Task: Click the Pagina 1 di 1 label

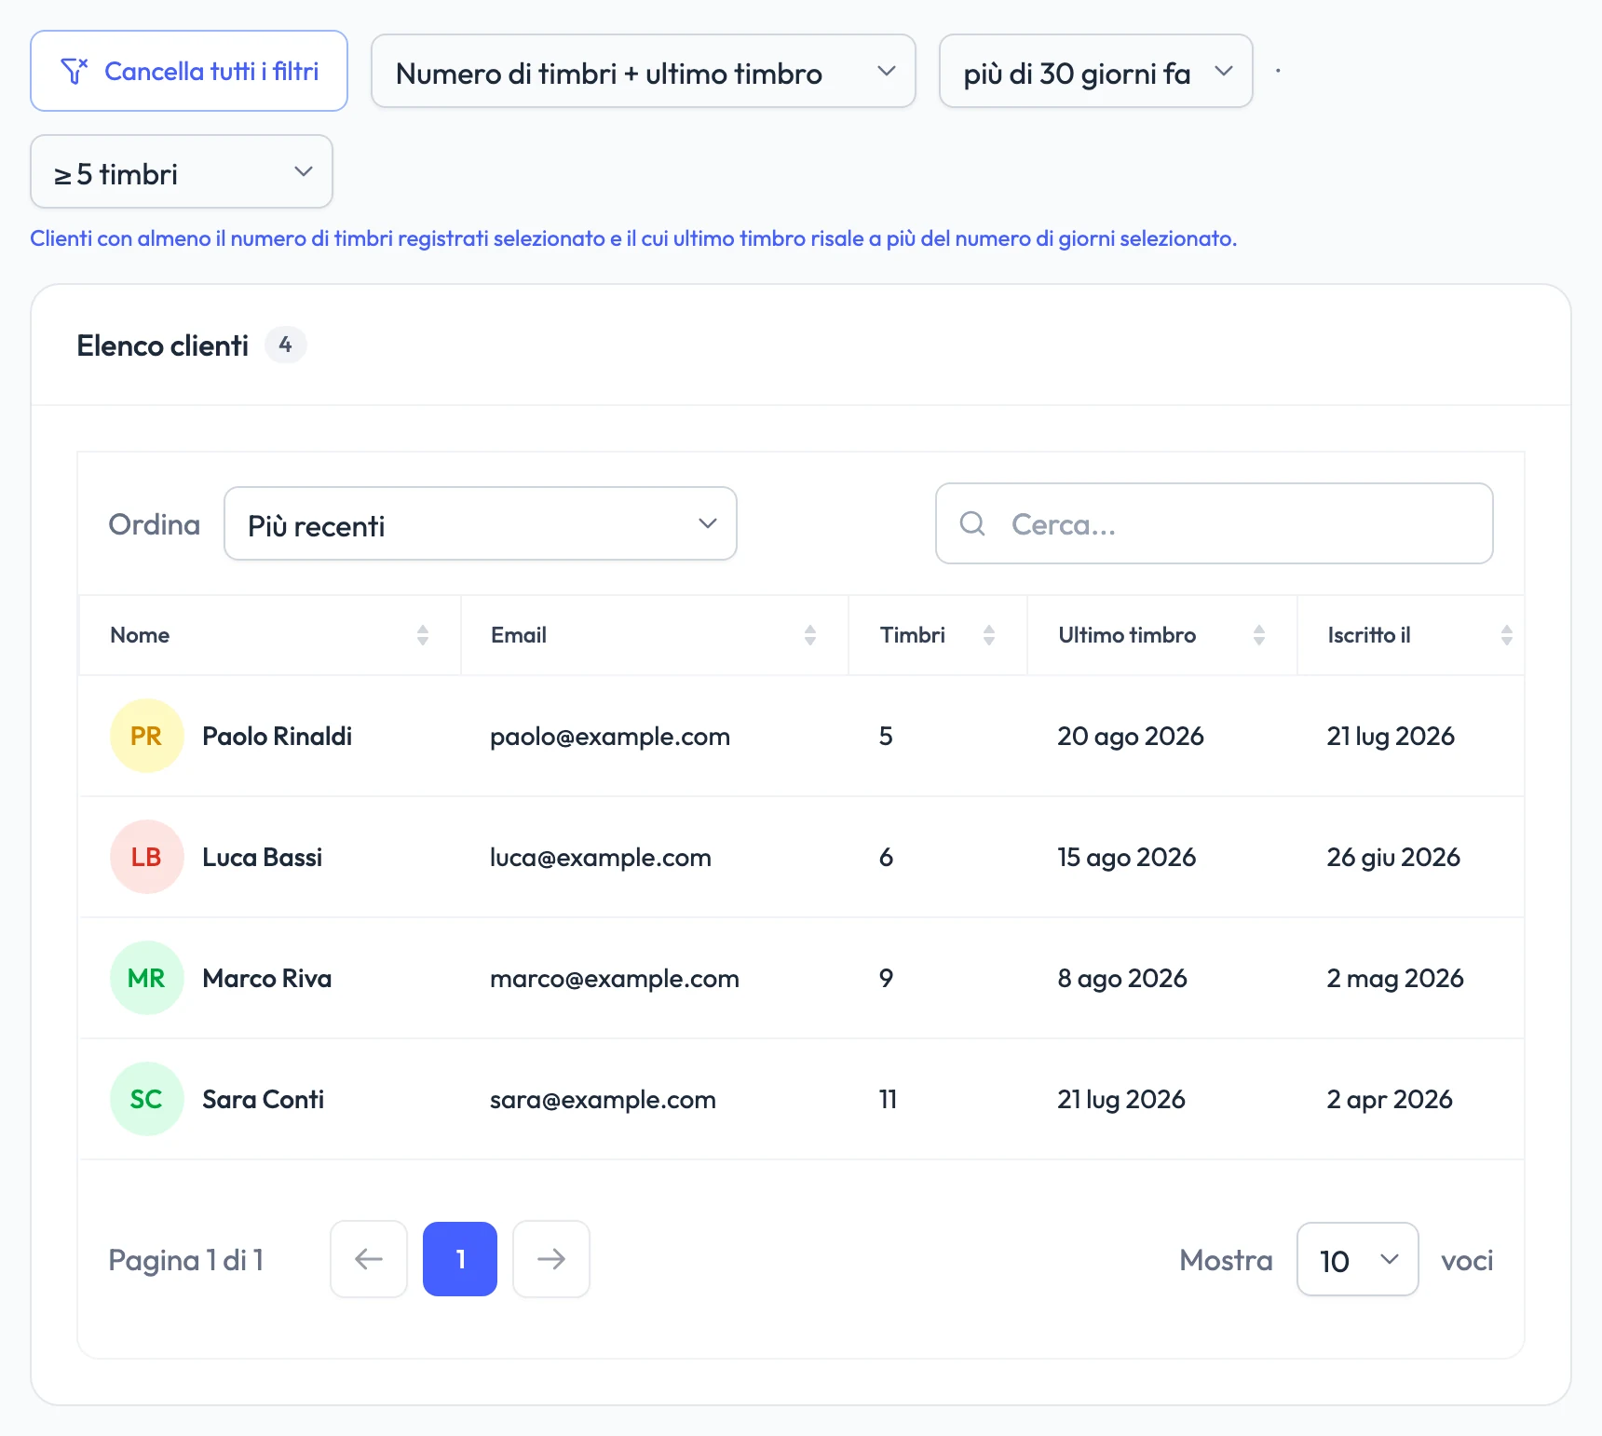Action: pos(186,1260)
